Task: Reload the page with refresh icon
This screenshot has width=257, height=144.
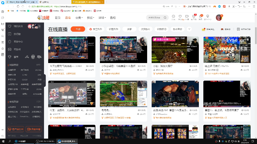Action: 18,6
